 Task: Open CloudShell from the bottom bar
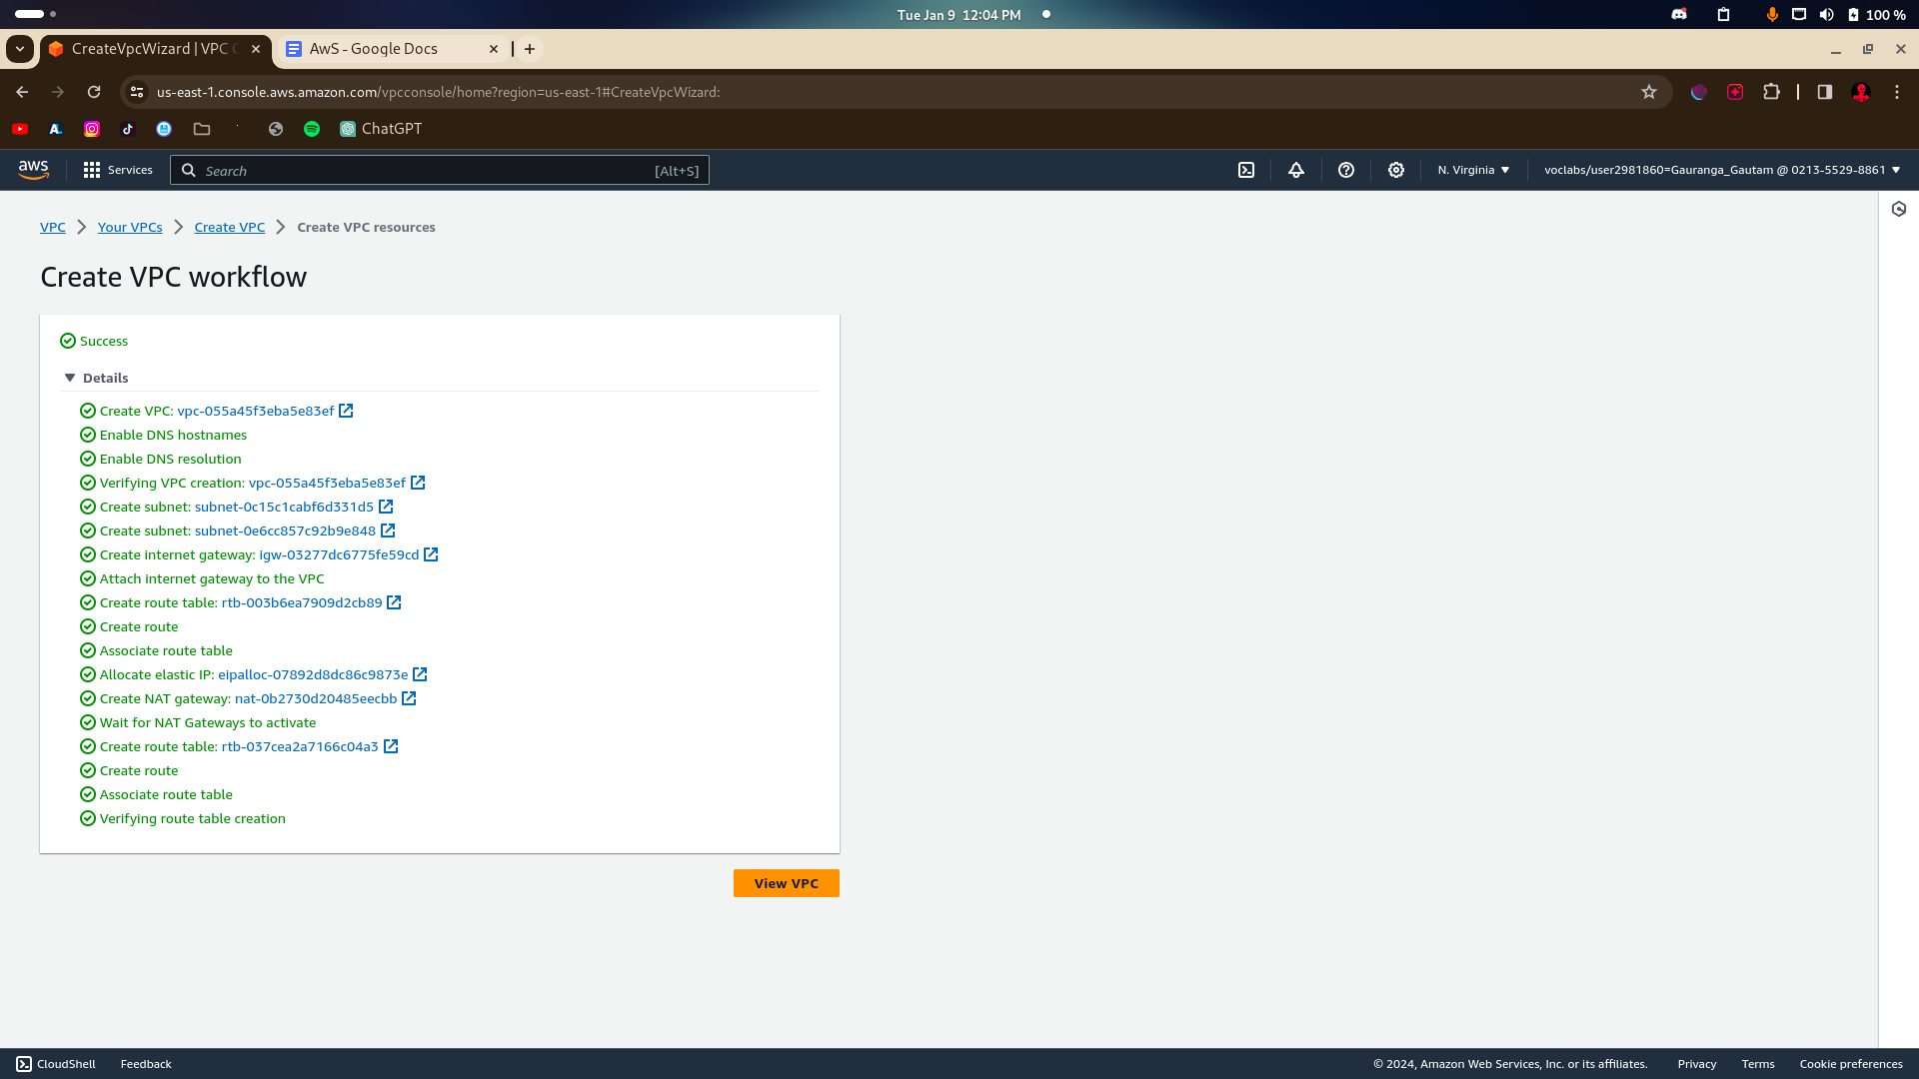[56, 1064]
